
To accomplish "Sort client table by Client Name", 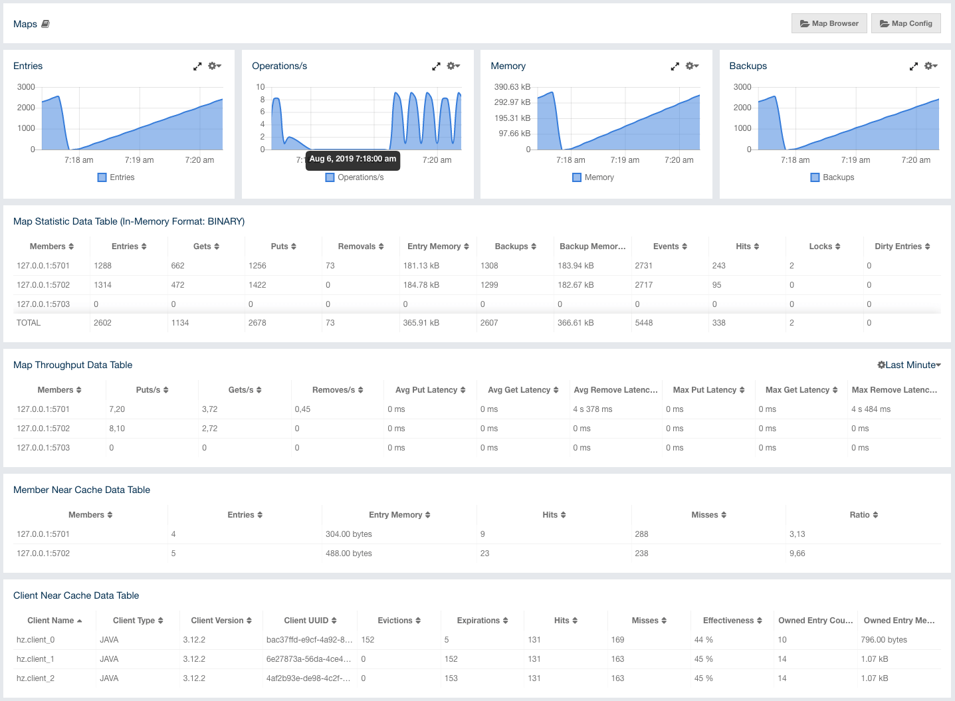I will 54,621.
